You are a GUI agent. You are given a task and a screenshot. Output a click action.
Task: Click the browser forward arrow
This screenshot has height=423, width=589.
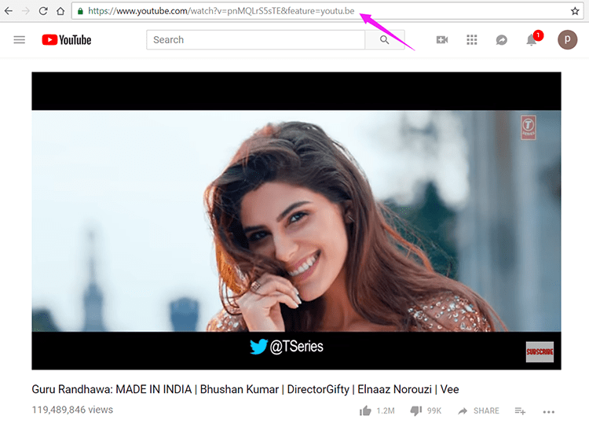coord(26,11)
